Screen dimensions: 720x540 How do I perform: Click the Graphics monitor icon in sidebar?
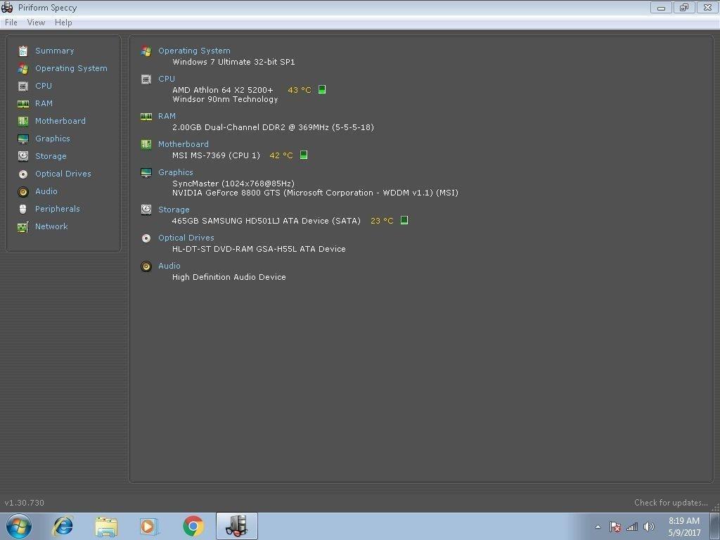pyautogui.click(x=23, y=139)
